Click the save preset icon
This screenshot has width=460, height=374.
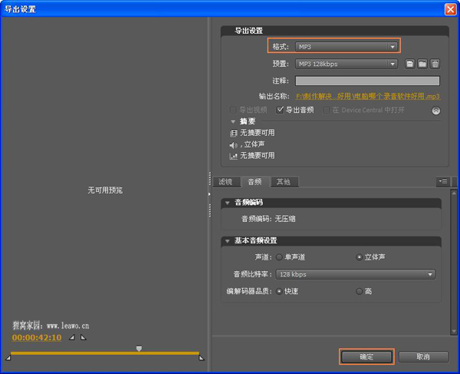[x=409, y=64]
